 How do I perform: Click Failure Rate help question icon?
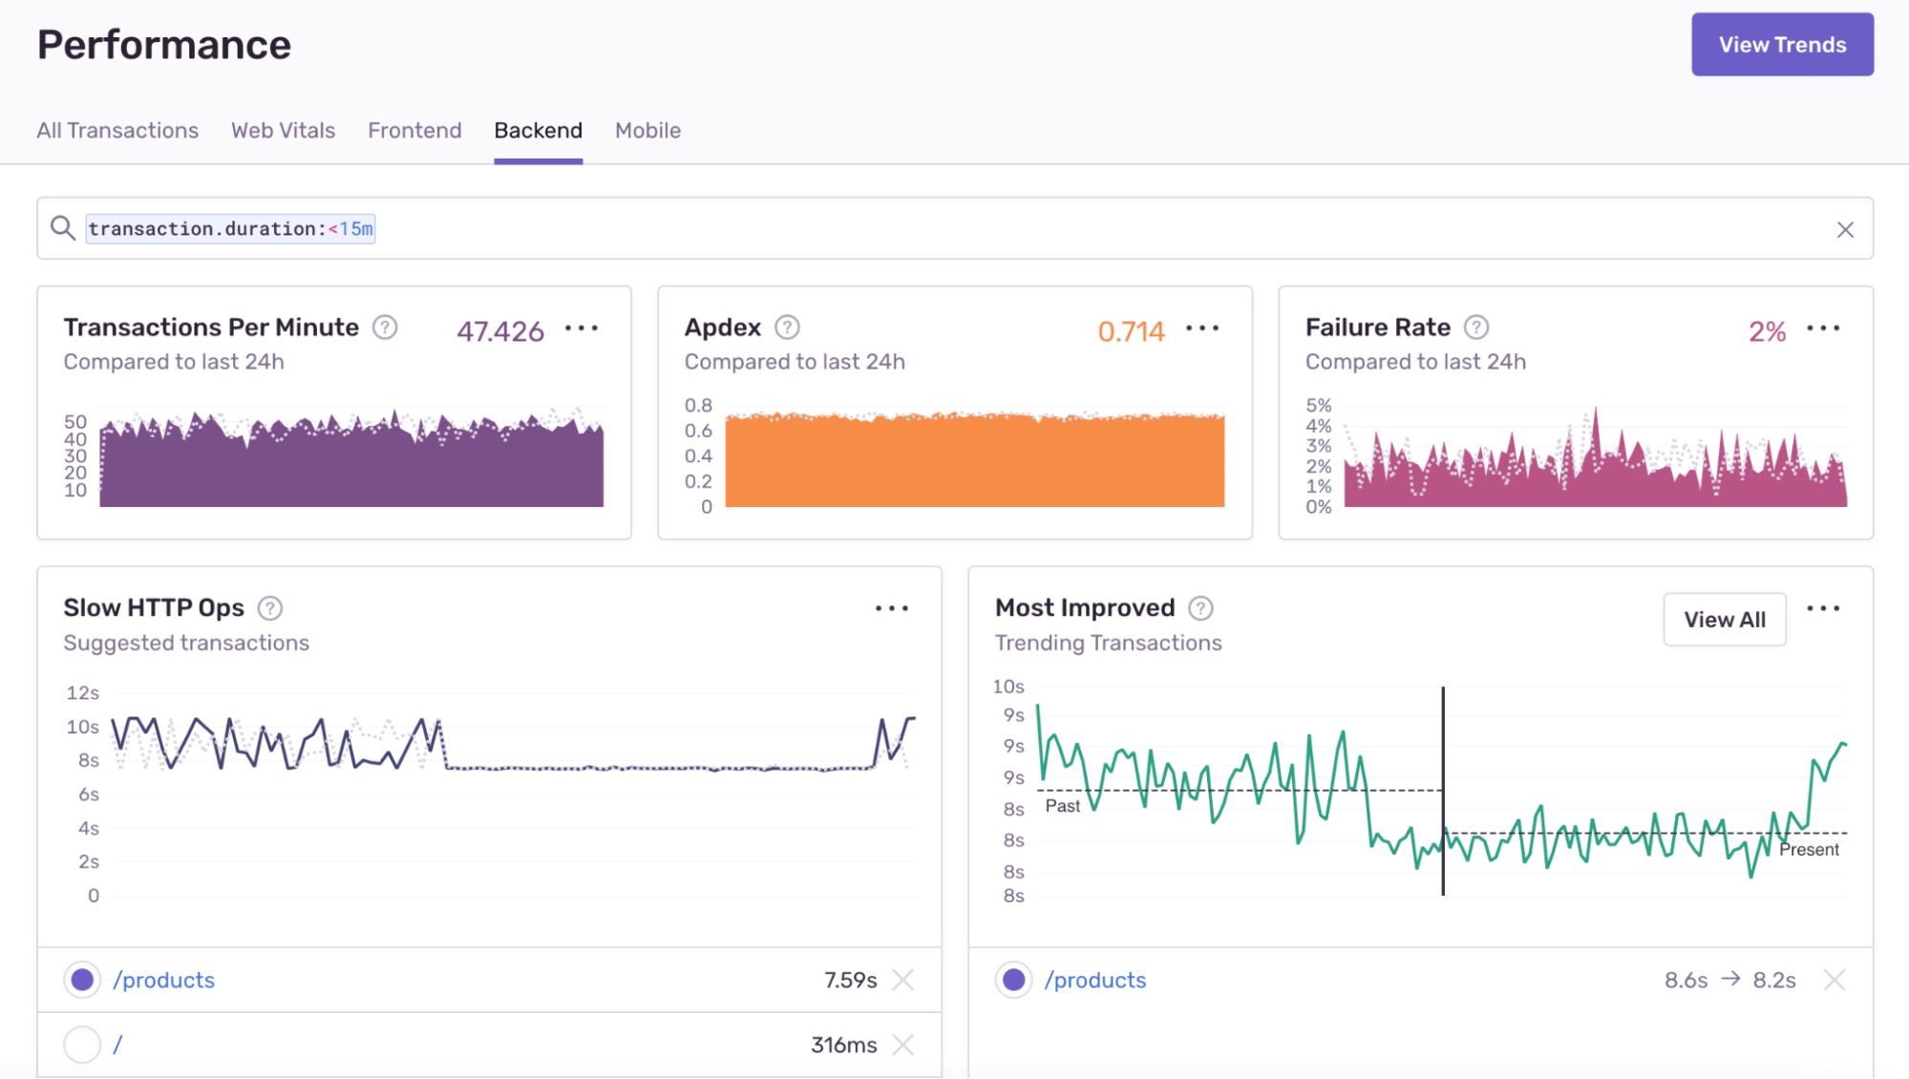coord(1476,328)
